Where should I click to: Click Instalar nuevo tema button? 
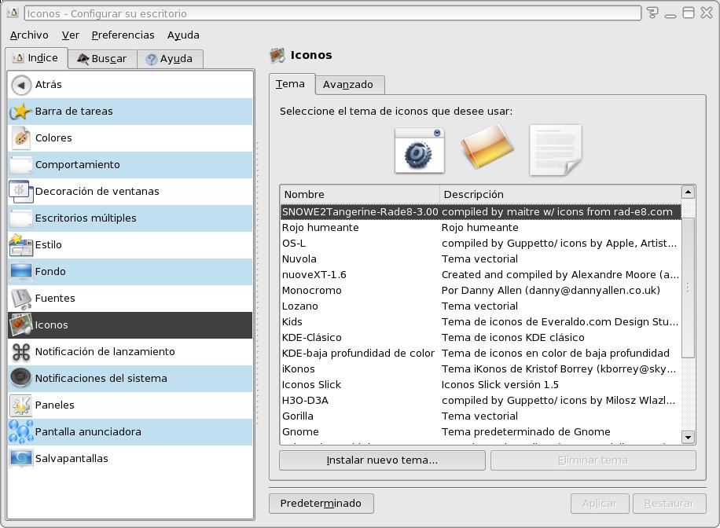click(x=382, y=460)
